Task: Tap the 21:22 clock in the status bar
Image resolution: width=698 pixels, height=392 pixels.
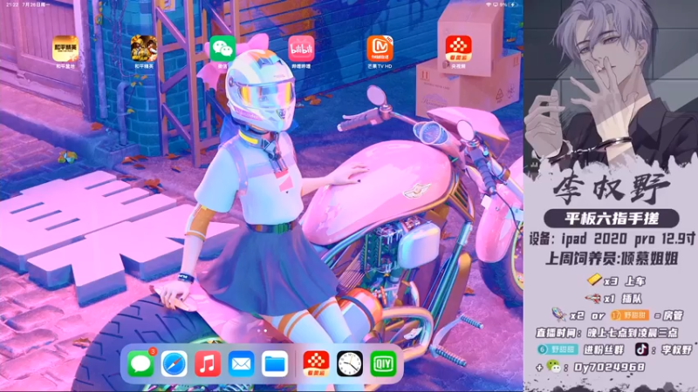Action: 12,4
